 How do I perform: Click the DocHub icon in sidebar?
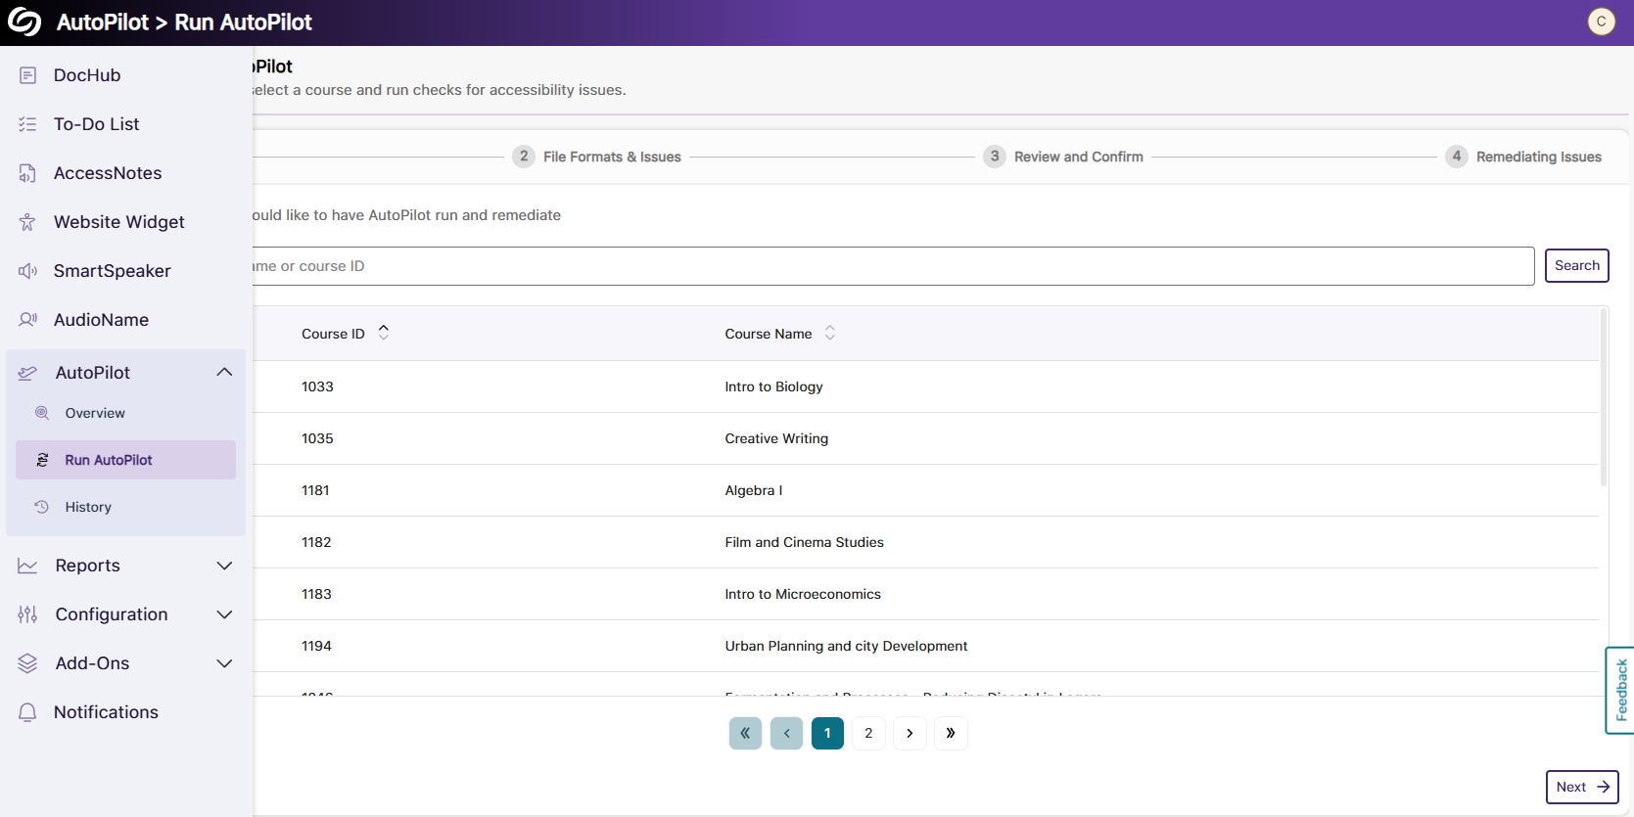[27, 75]
